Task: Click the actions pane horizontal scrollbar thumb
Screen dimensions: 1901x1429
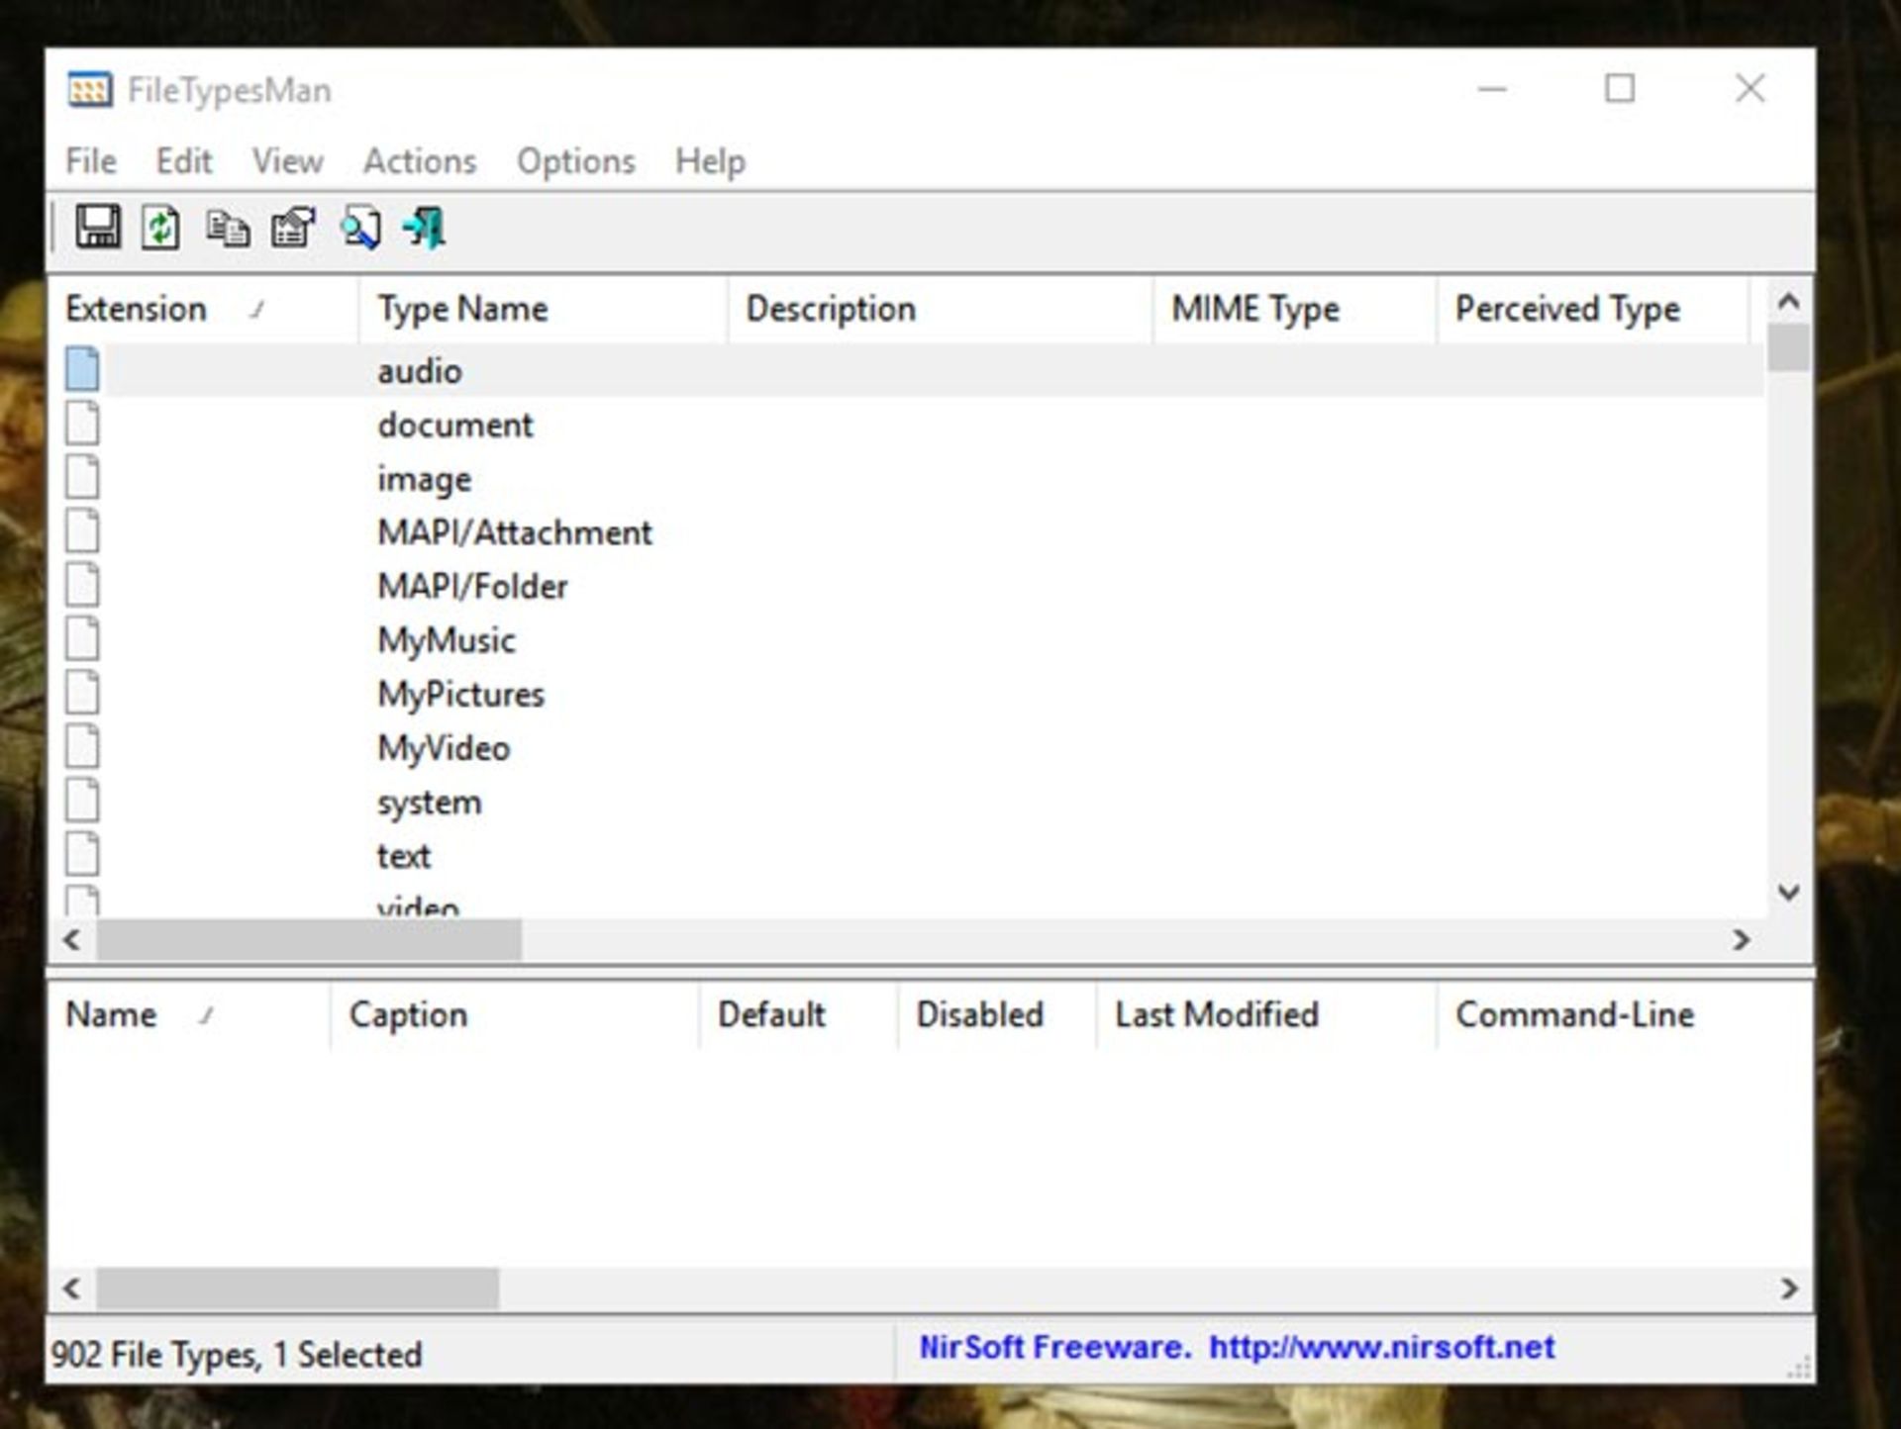Action: pos(297,1288)
